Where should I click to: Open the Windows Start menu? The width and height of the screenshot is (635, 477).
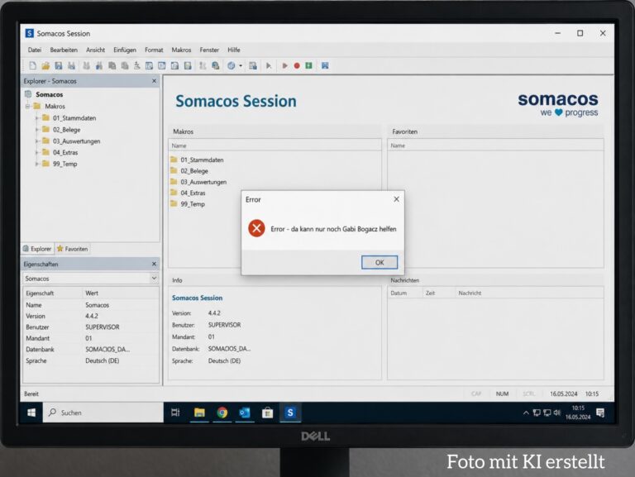(31, 413)
